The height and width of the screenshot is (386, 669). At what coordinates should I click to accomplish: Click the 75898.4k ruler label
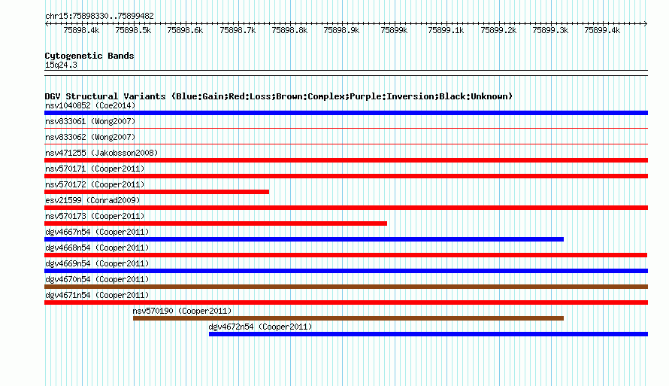click(x=81, y=30)
